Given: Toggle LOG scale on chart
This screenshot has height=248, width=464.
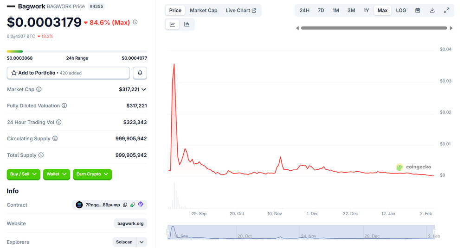Looking at the screenshot, I should pos(401,10).
